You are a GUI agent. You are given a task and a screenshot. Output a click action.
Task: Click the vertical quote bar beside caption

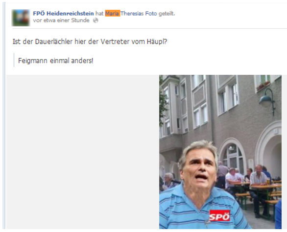(14, 60)
